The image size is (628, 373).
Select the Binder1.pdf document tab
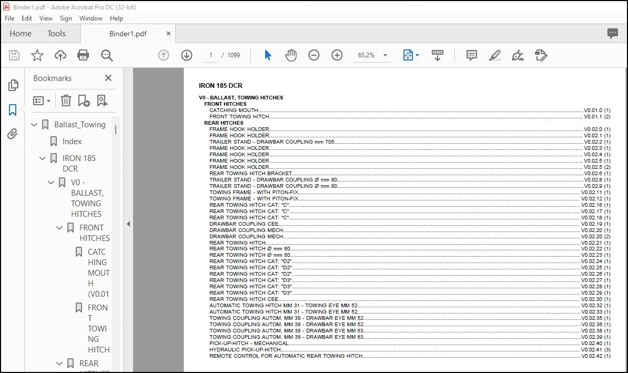click(128, 34)
